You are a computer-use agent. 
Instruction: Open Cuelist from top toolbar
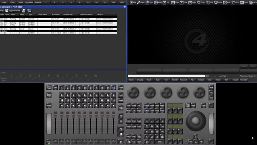[4, 2]
